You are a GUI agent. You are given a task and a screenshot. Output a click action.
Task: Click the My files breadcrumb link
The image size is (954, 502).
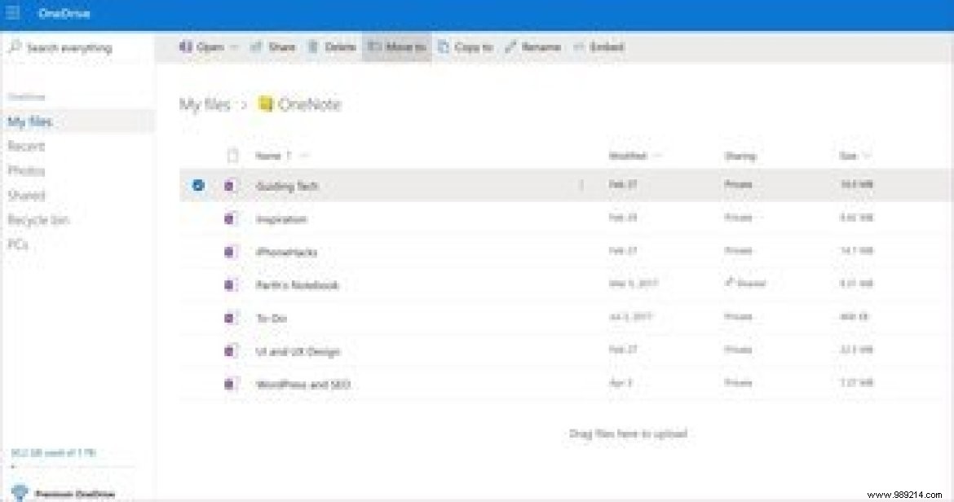205,103
